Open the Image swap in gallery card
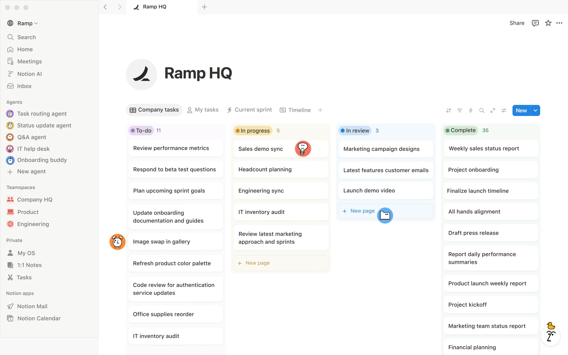Viewport: 568px width, 355px height. (176, 242)
